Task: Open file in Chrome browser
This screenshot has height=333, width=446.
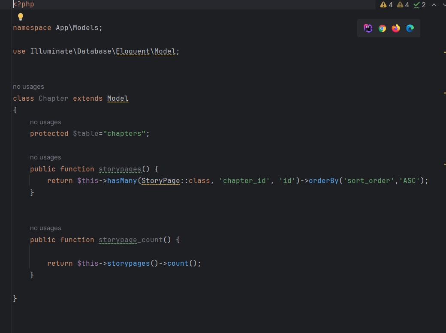Action: point(382,28)
